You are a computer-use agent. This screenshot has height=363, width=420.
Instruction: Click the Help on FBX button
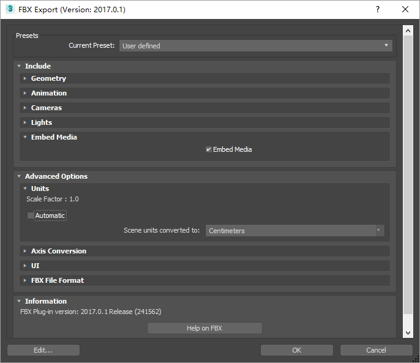(204, 328)
